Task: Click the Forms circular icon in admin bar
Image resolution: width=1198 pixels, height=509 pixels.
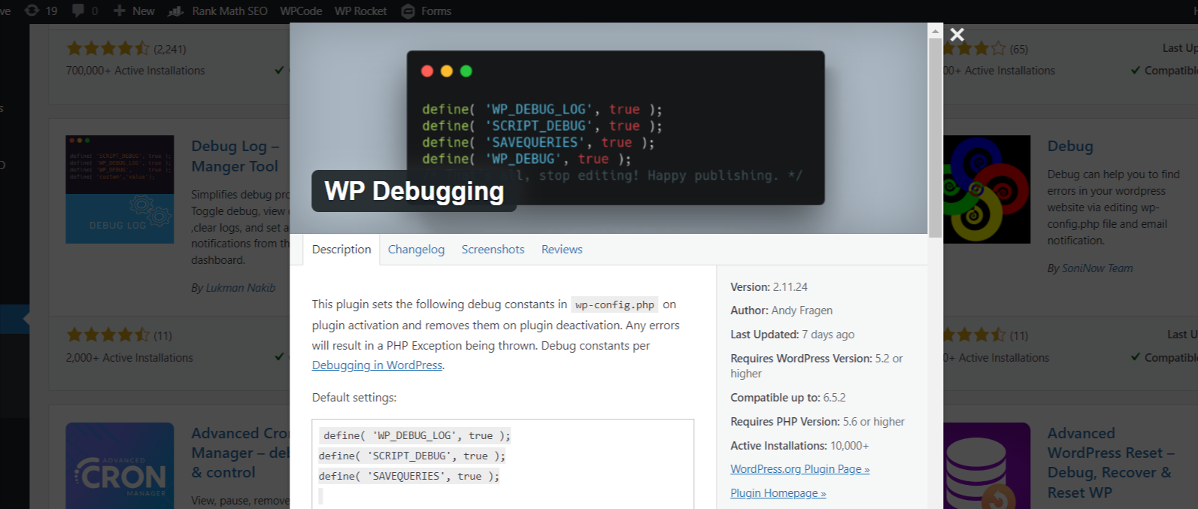Action: tap(408, 11)
